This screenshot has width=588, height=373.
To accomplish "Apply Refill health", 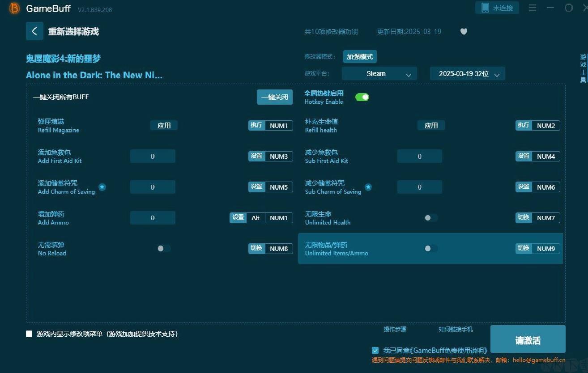I will [431, 126].
